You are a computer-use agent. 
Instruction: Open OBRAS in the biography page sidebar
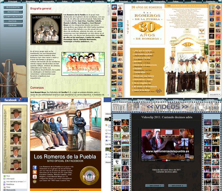[x=13, y=25]
